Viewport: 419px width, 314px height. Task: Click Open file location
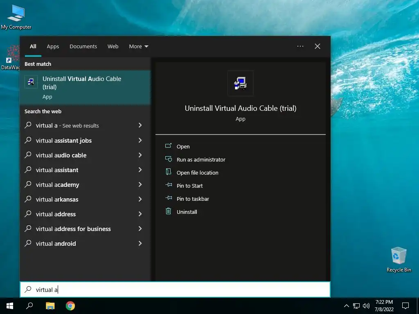pyautogui.click(x=198, y=173)
